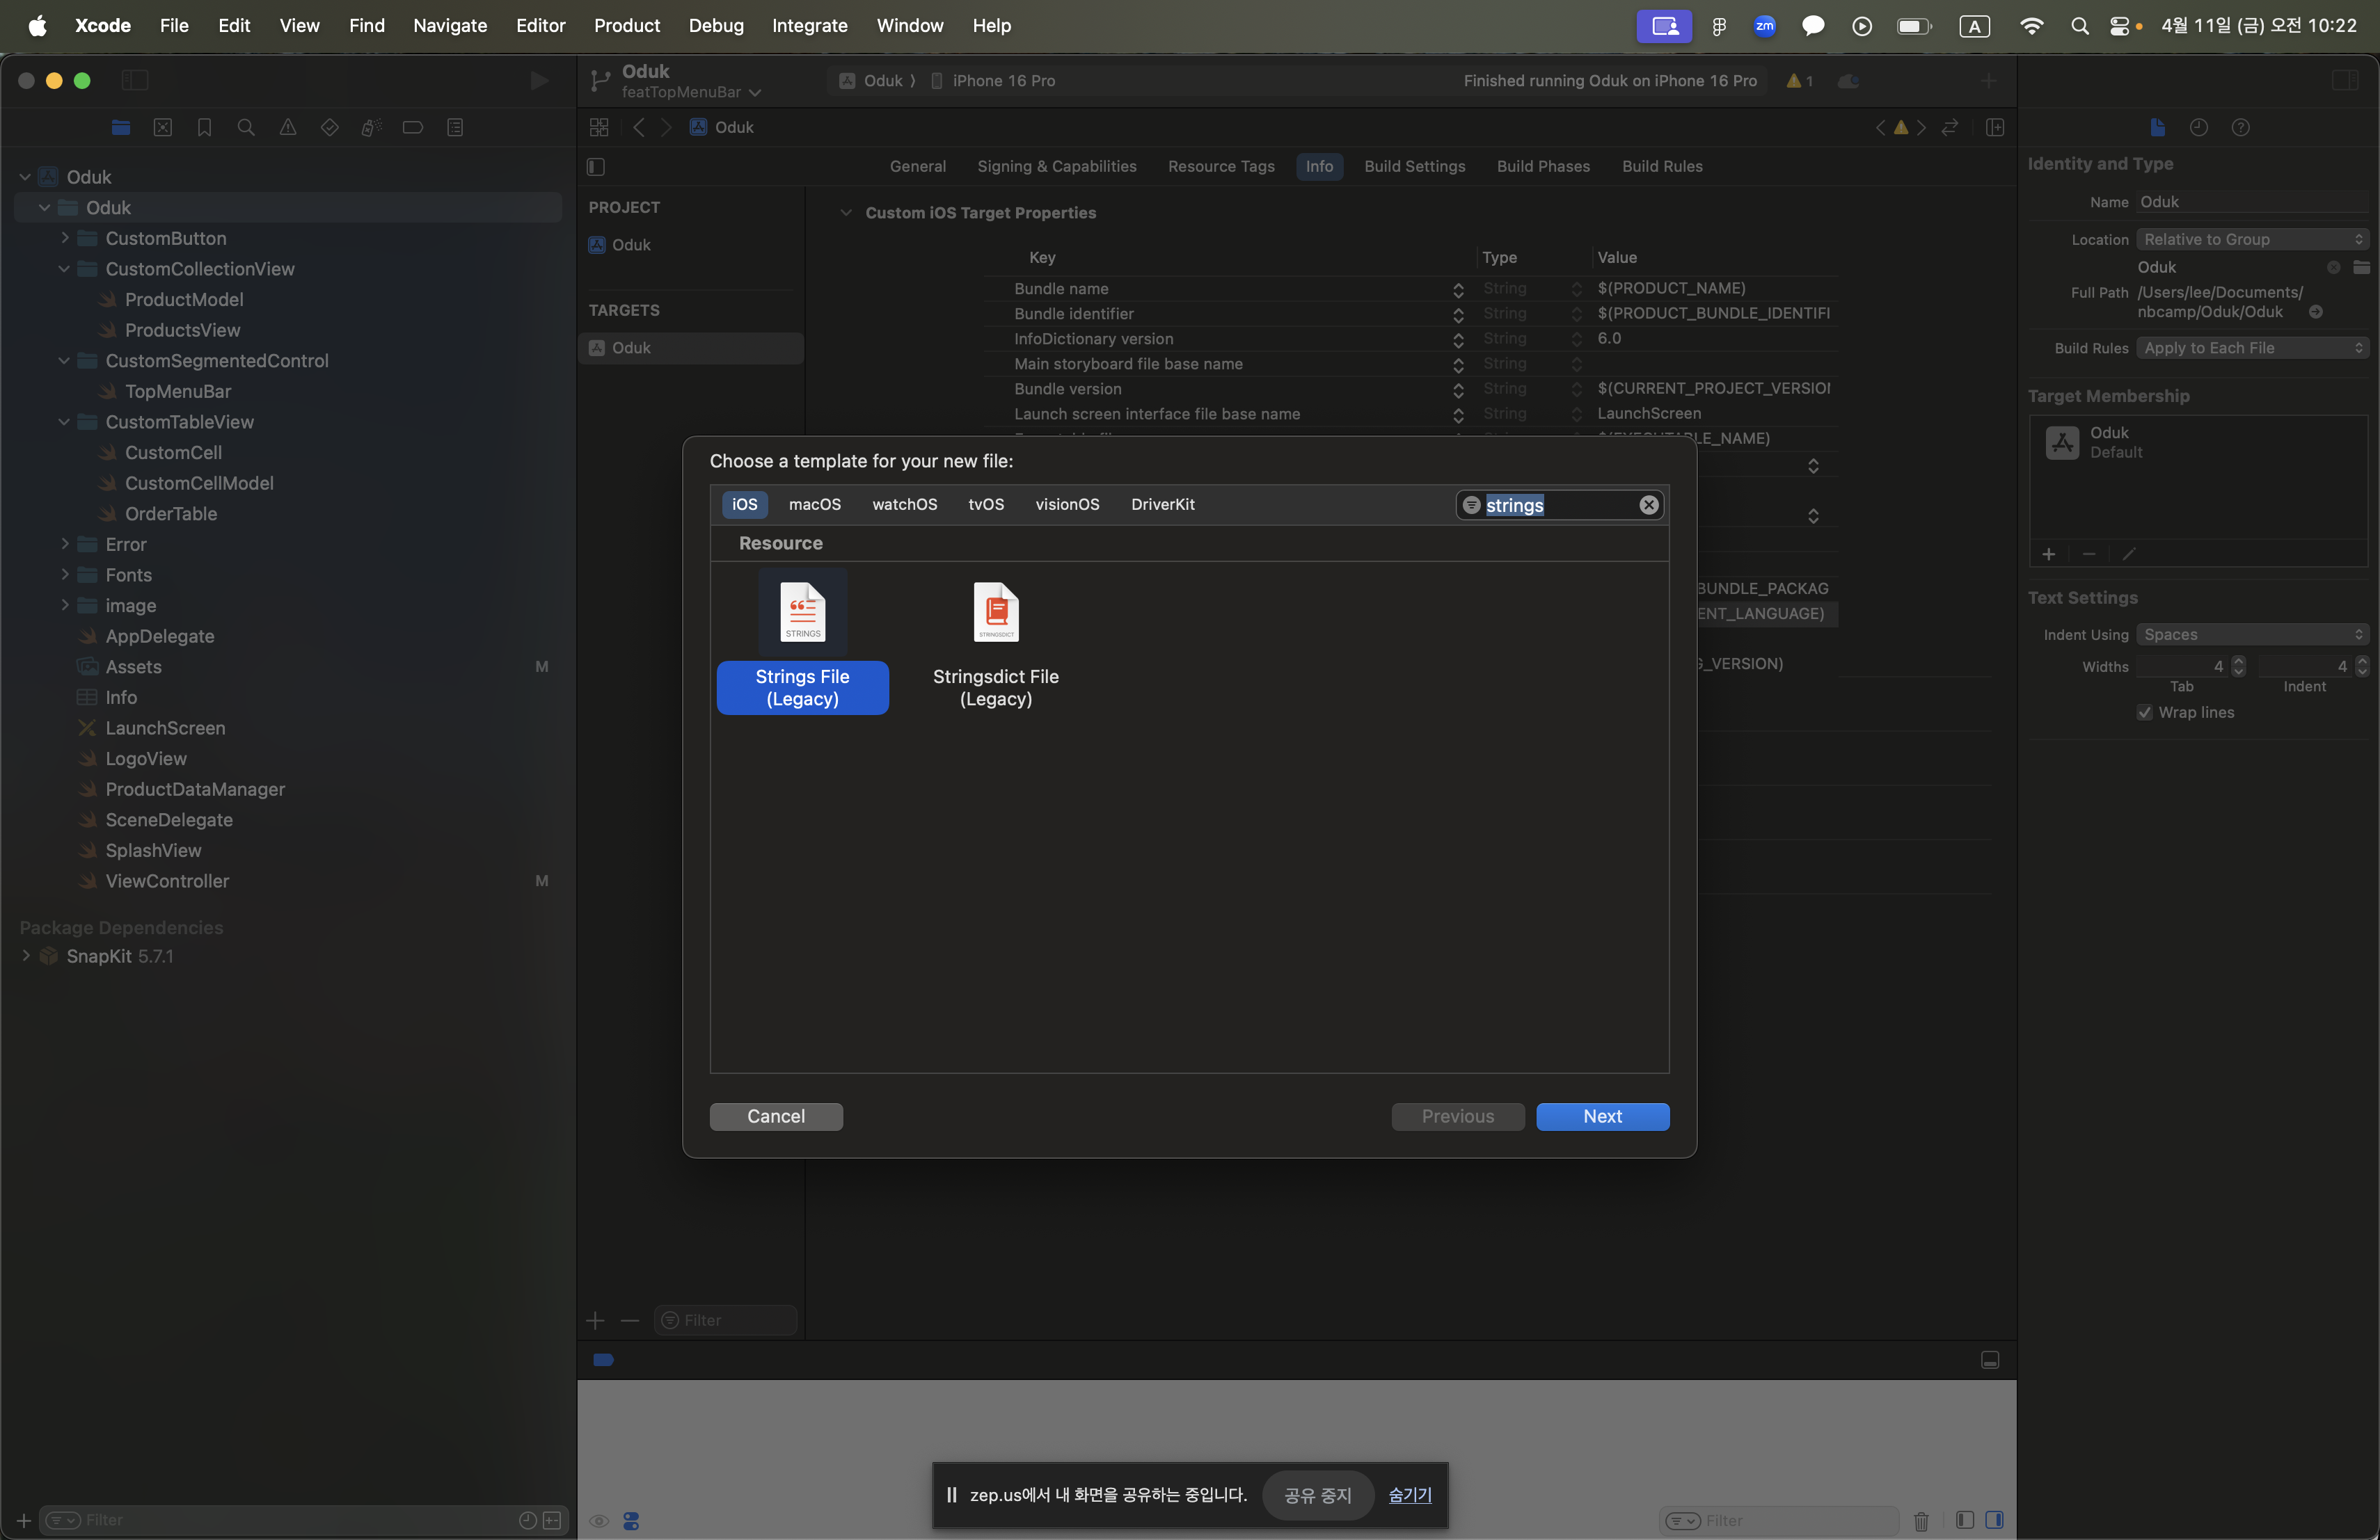Open the Breakpoint navigator icon
Image resolution: width=2380 pixels, height=1540 pixels.
[x=412, y=127]
